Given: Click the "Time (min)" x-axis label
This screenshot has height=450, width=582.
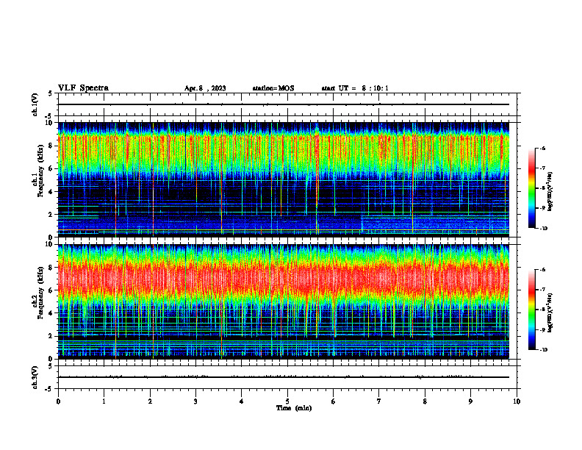Looking at the screenshot, I should click(x=294, y=408).
